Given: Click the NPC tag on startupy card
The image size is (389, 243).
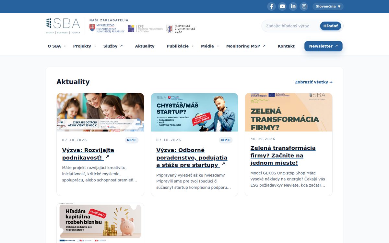Looking at the screenshot, I should [x=226, y=140].
